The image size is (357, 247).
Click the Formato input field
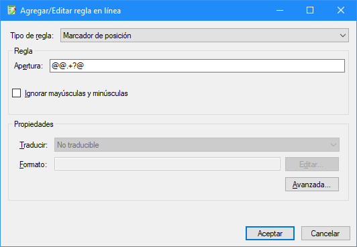pos(167,164)
